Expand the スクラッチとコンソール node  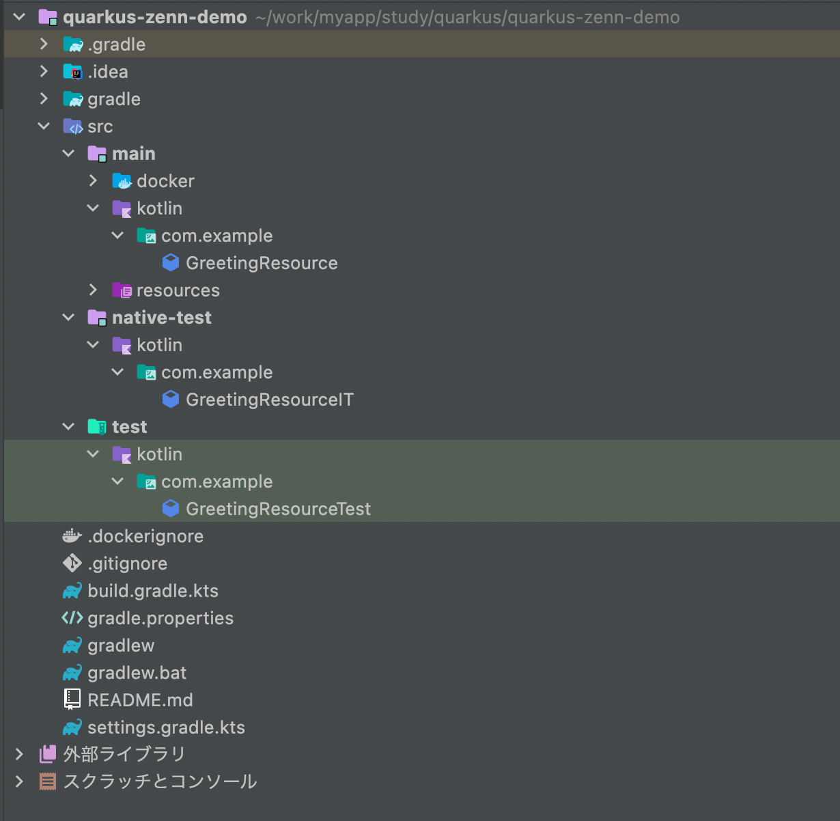[19, 781]
